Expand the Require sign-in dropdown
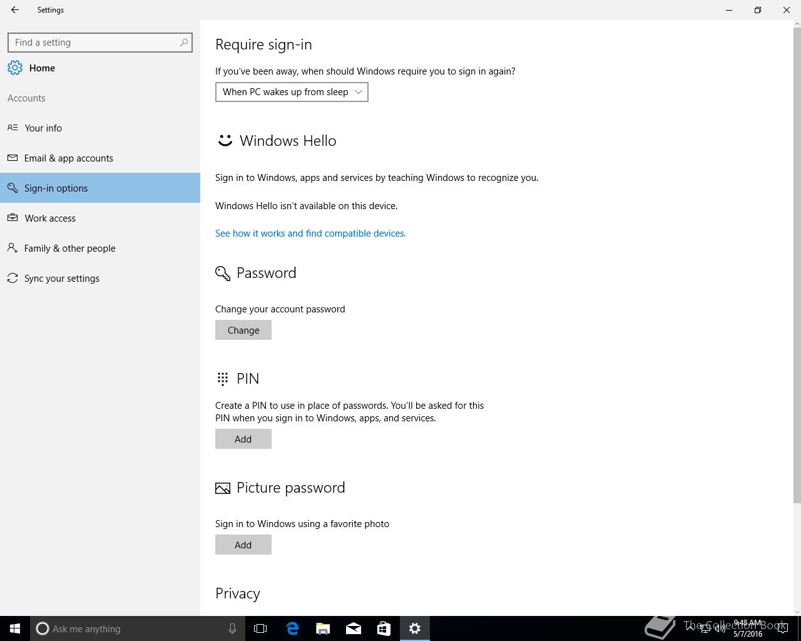The height and width of the screenshot is (641, 801). click(292, 92)
